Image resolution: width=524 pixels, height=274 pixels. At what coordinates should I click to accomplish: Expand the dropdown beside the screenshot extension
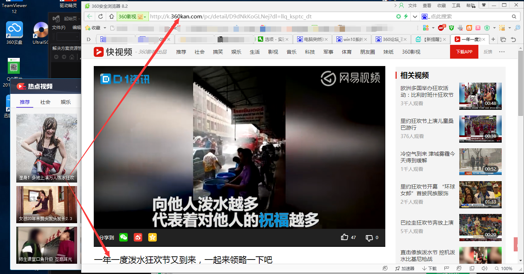(509, 28)
